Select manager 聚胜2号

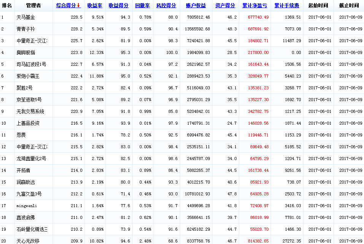point(24,88)
